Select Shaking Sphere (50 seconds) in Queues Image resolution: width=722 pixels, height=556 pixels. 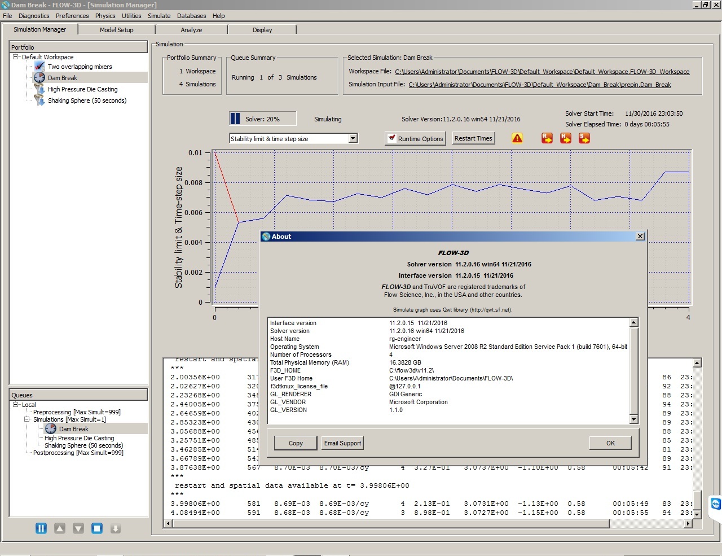(83, 445)
